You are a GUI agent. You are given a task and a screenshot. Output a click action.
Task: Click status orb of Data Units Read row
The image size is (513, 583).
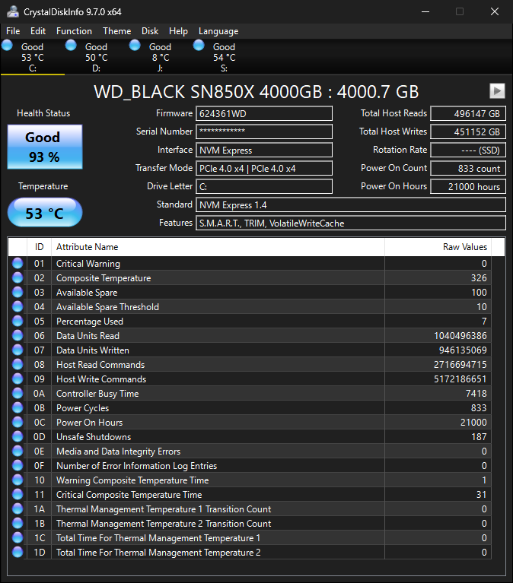pyautogui.click(x=18, y=335)
